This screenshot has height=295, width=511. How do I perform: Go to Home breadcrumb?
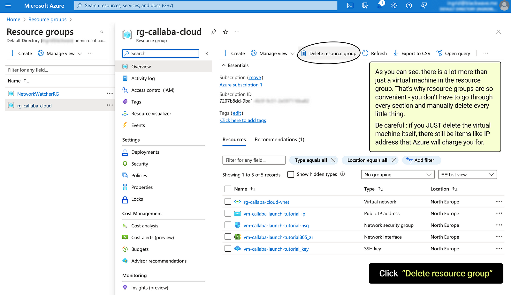(13, 19)
